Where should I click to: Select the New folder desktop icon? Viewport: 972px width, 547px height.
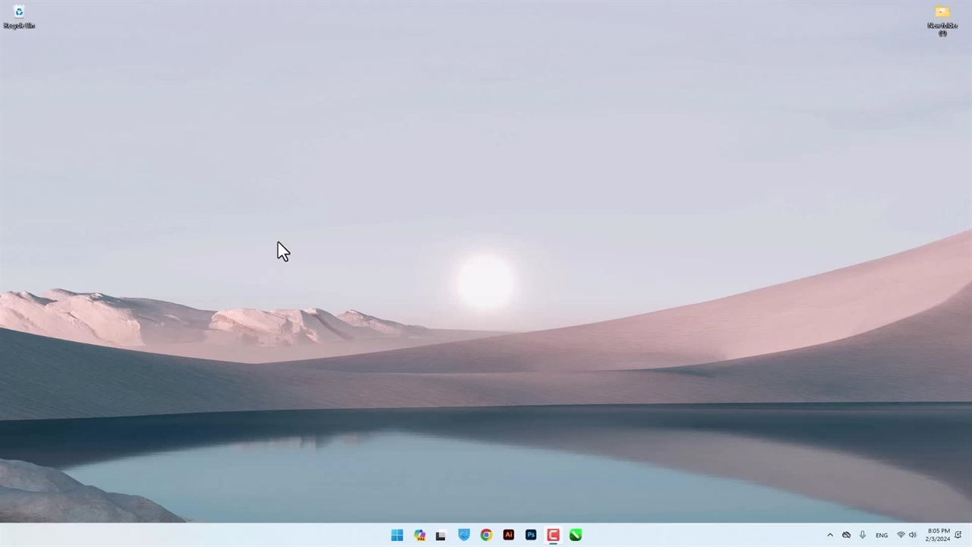[x=942, y=19]
